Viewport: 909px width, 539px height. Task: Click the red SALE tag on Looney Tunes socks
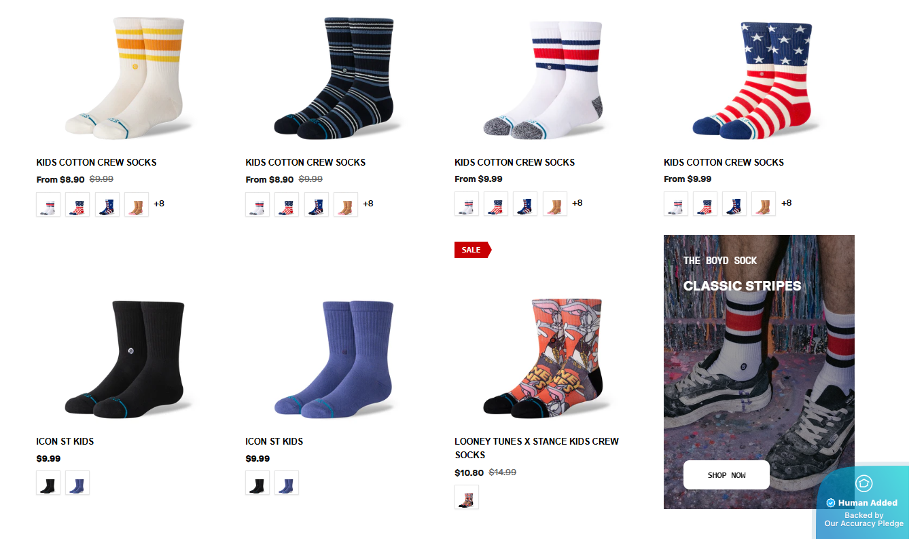[472, 250]
